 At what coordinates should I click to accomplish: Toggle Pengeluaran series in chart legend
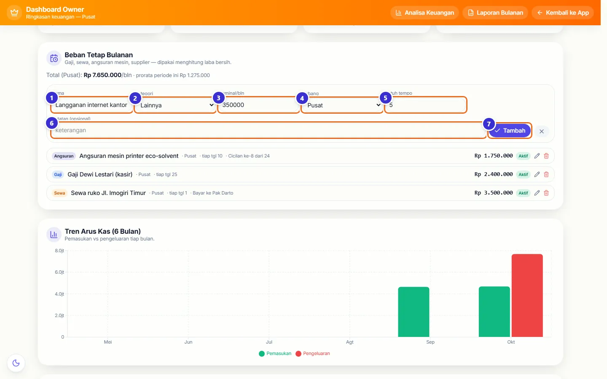313,354
